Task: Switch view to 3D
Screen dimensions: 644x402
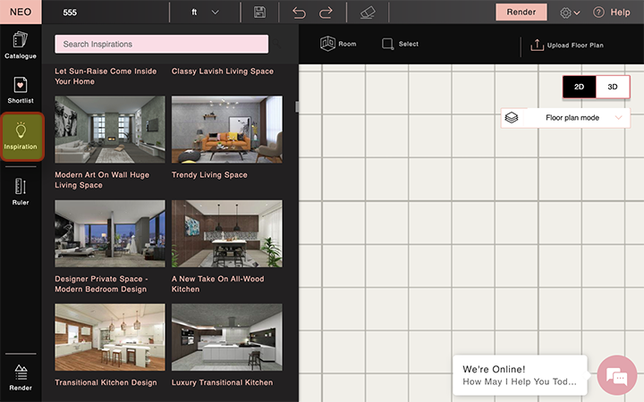Action: (613, 87)
